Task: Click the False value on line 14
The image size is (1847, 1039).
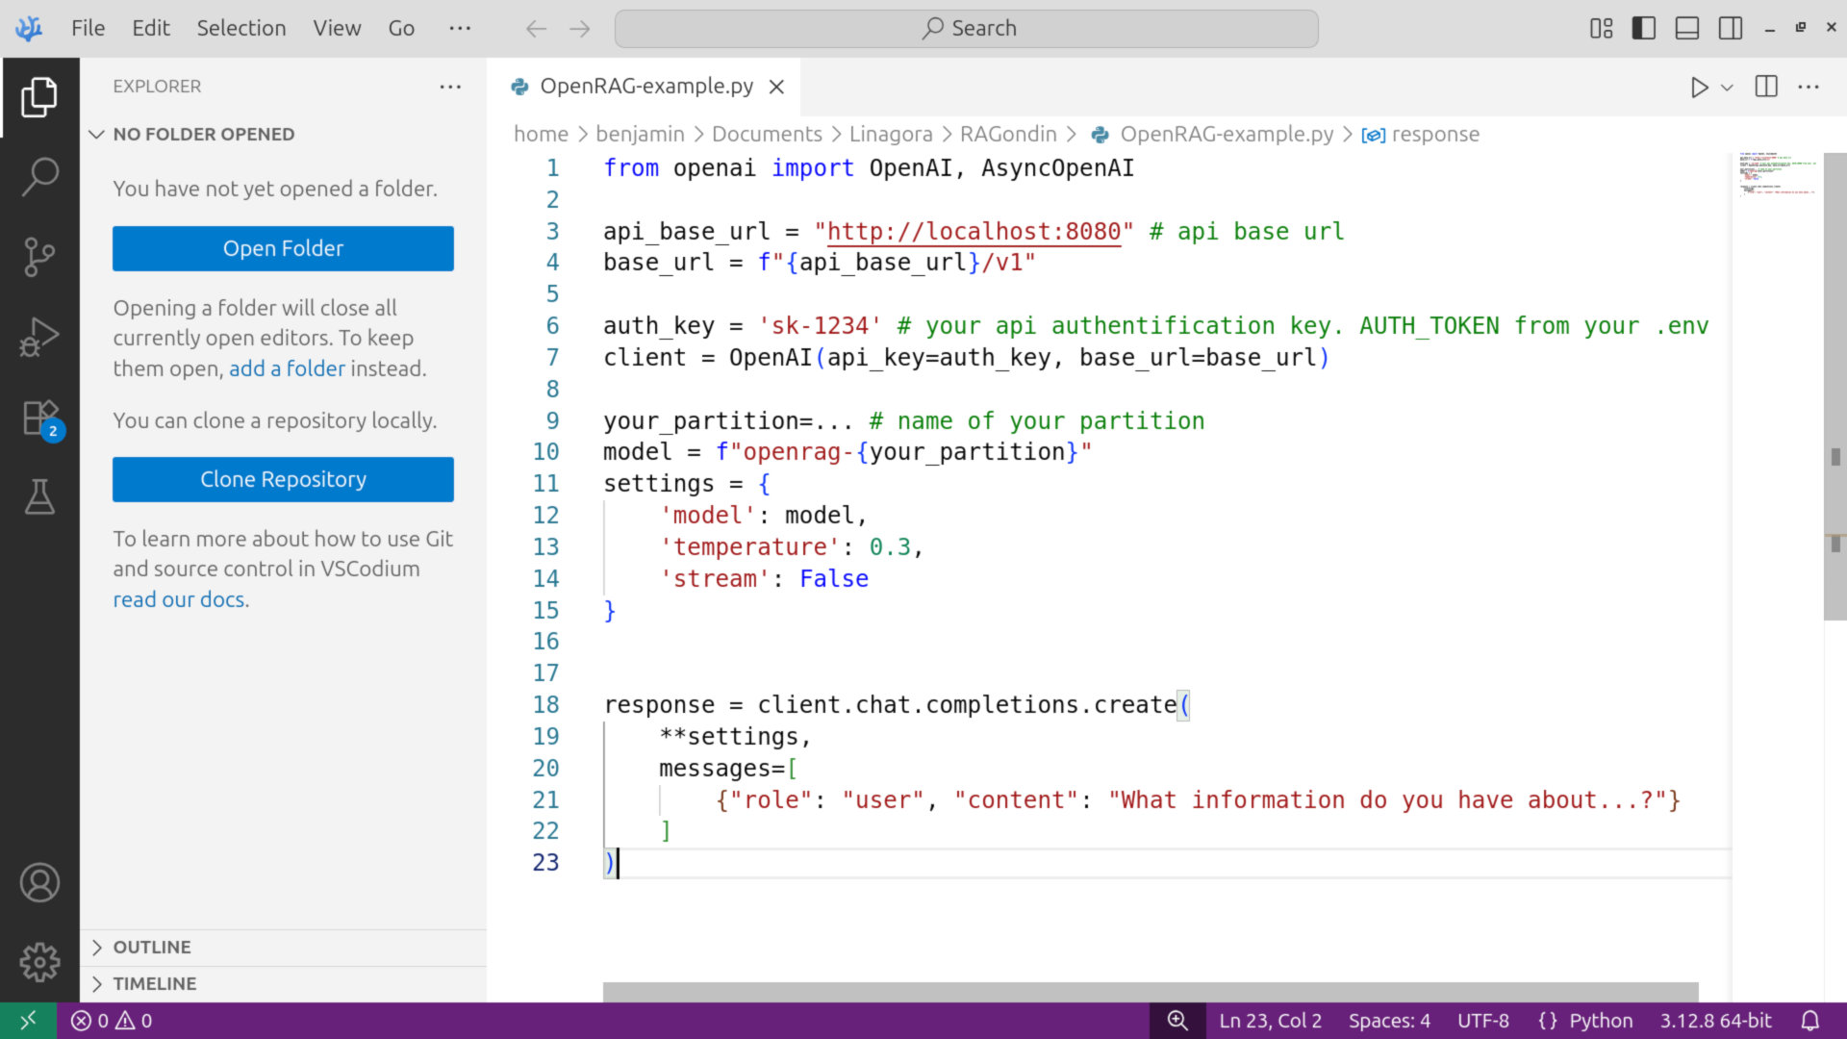Action: (x=833, y=579)
